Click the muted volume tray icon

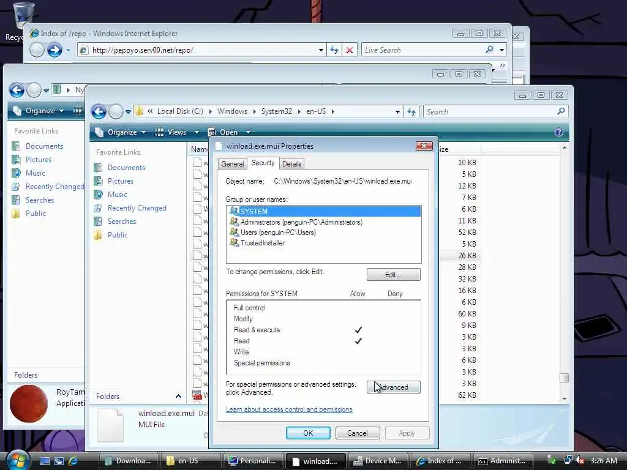click(x=580, y=460)
